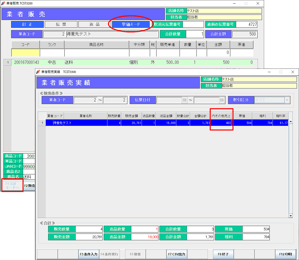Screen dimensions: 299x260
Task: Click the 取消元伝票番号 input field
Action: (193, 24)
